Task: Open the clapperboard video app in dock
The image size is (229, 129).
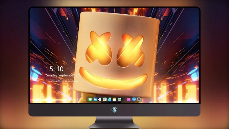Action: point(110,99)
